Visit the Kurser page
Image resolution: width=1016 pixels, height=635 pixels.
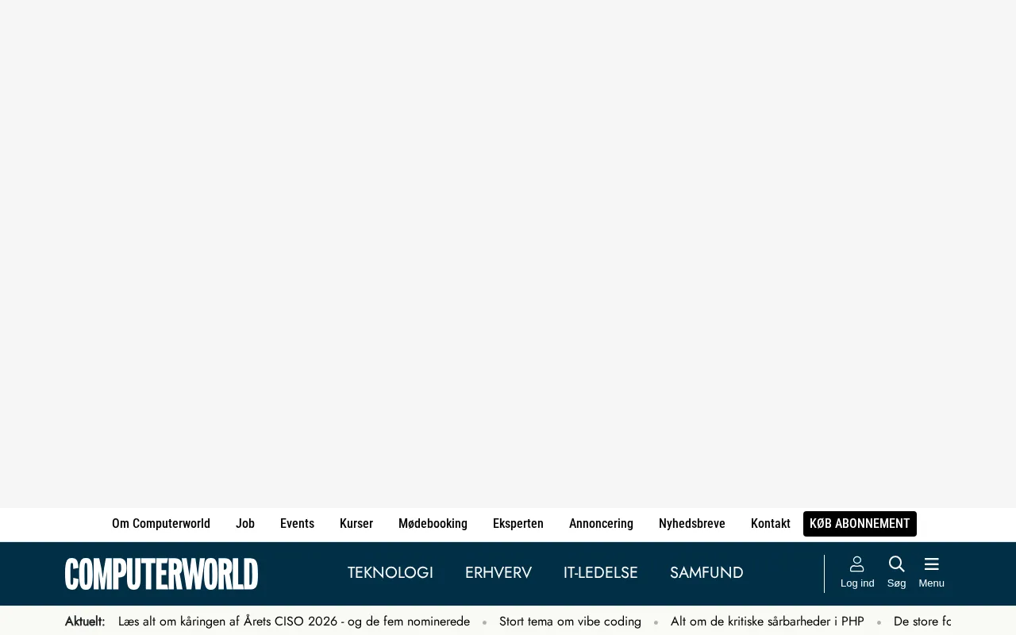point(356,524)
